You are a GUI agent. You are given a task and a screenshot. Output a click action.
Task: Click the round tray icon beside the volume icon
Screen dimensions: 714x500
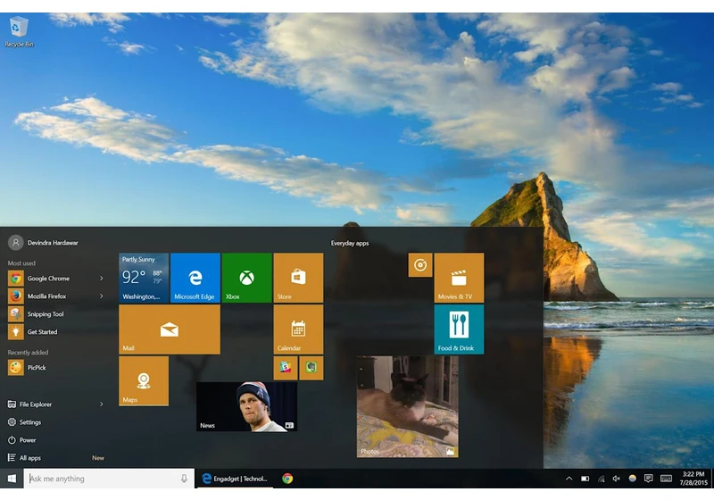pos(633,479)
